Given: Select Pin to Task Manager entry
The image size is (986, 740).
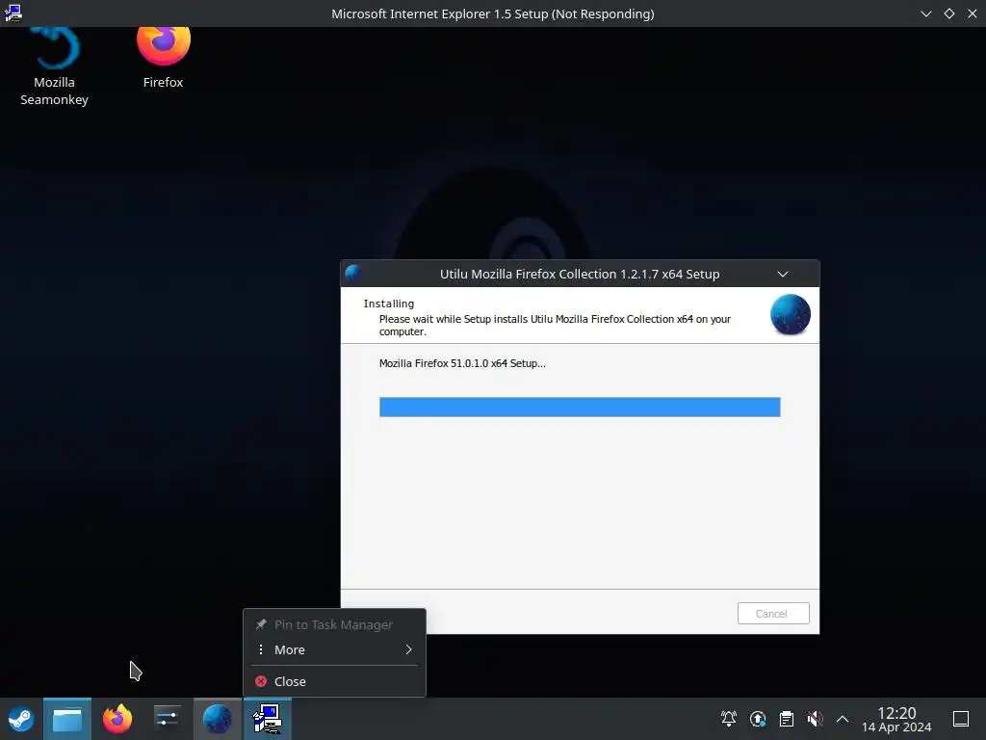Looking at the screenshot, I should pos(334,624).
